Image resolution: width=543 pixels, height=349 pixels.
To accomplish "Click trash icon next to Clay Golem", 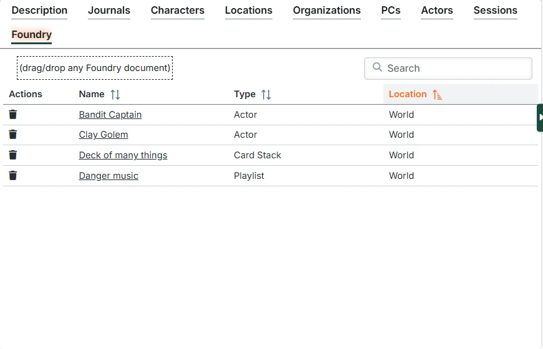I will coord(13,135).
